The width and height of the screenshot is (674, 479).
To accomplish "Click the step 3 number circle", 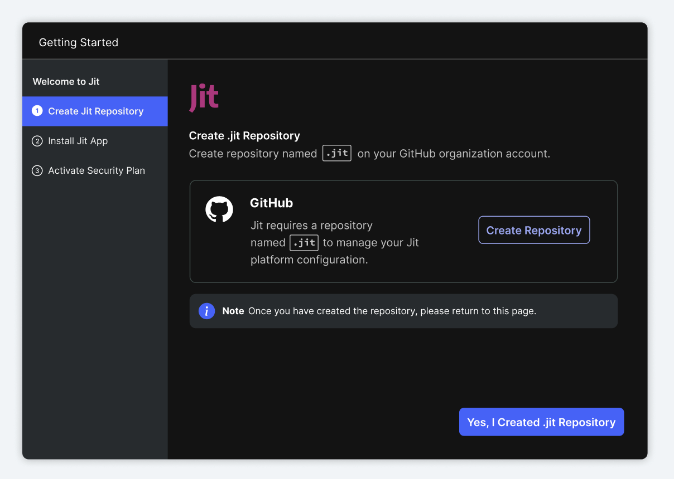I will point(37,170).
